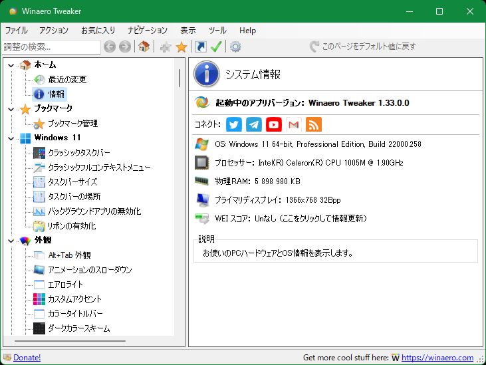Select 最近の変更 in the tree
Image resolution: width=486 pixels, height=365 pixels.
point(67,80)
